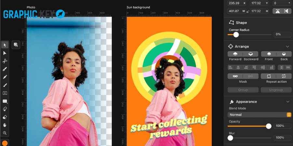Align objects to bottom edge

[x=272, y=67]
